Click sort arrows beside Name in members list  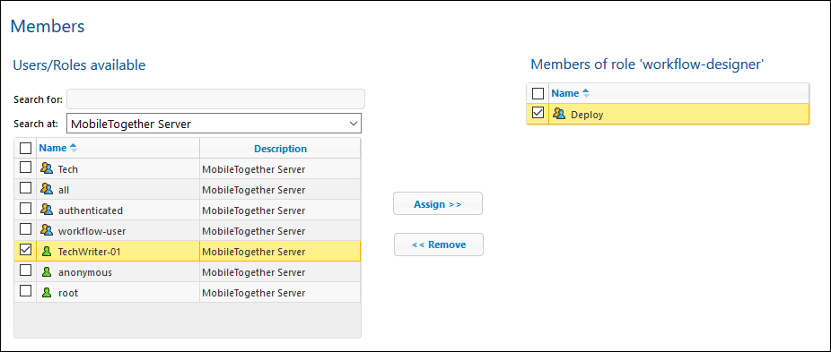(x=586, y=94)
